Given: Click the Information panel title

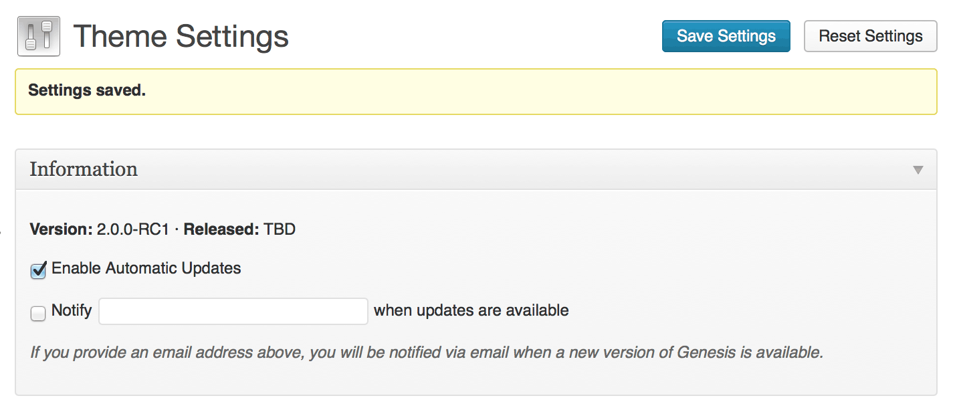Looking at the screenshot, I should point(84,169).
